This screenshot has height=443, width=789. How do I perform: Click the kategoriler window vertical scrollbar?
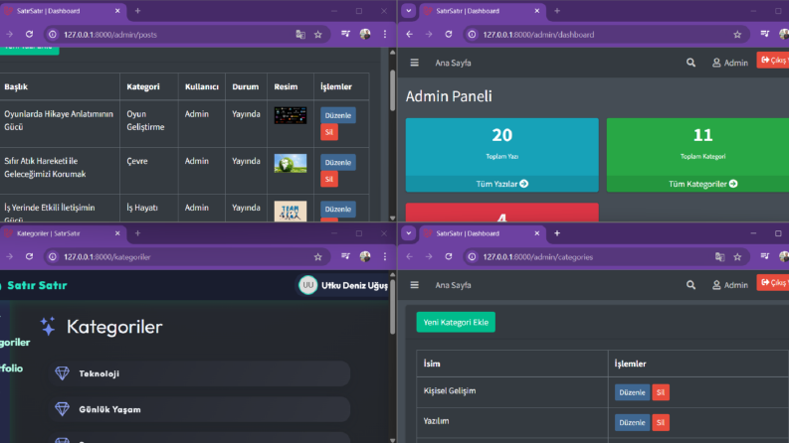pos(392,306)
